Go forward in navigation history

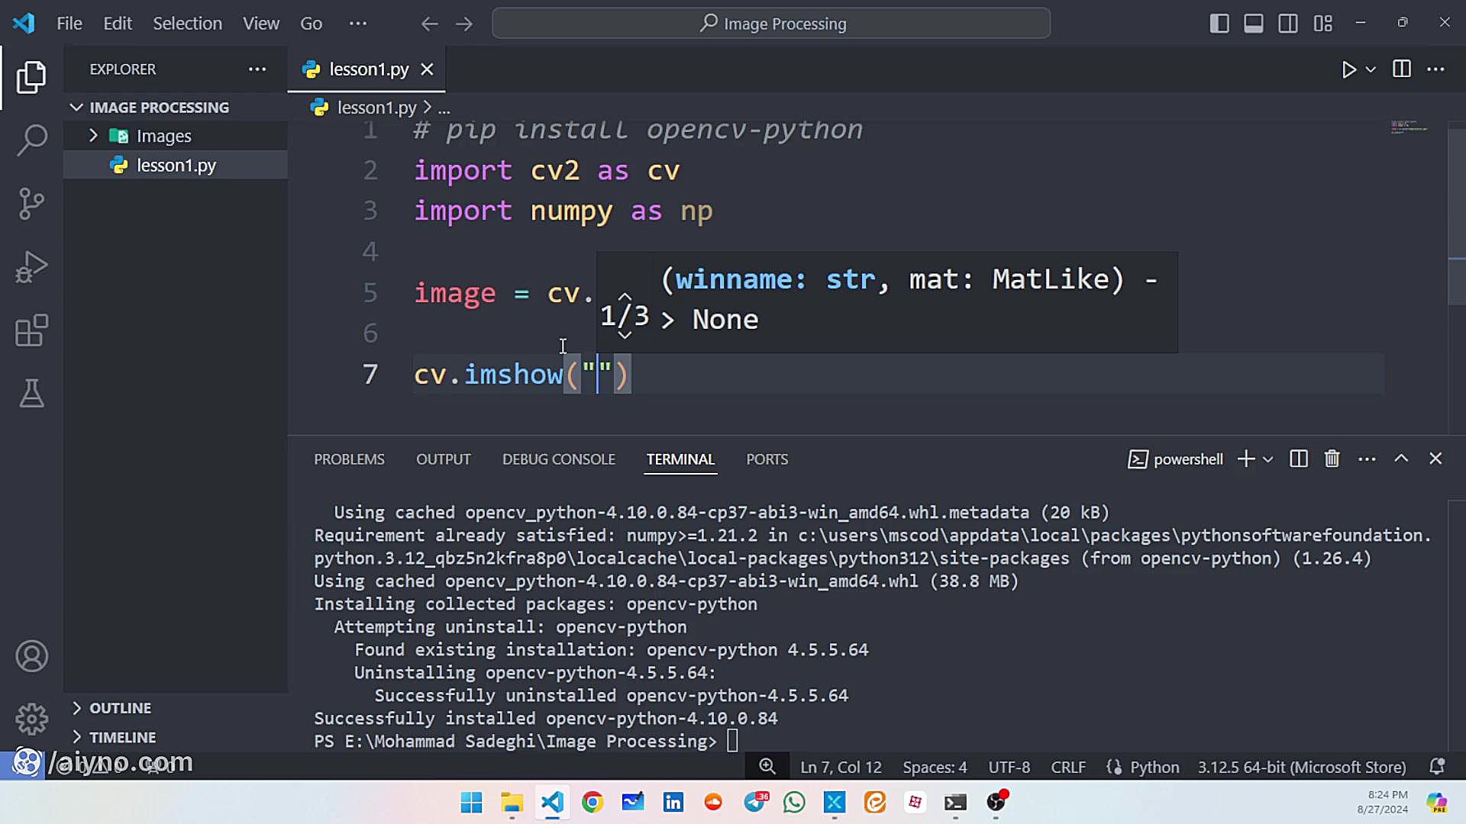[x=464, y=24]
